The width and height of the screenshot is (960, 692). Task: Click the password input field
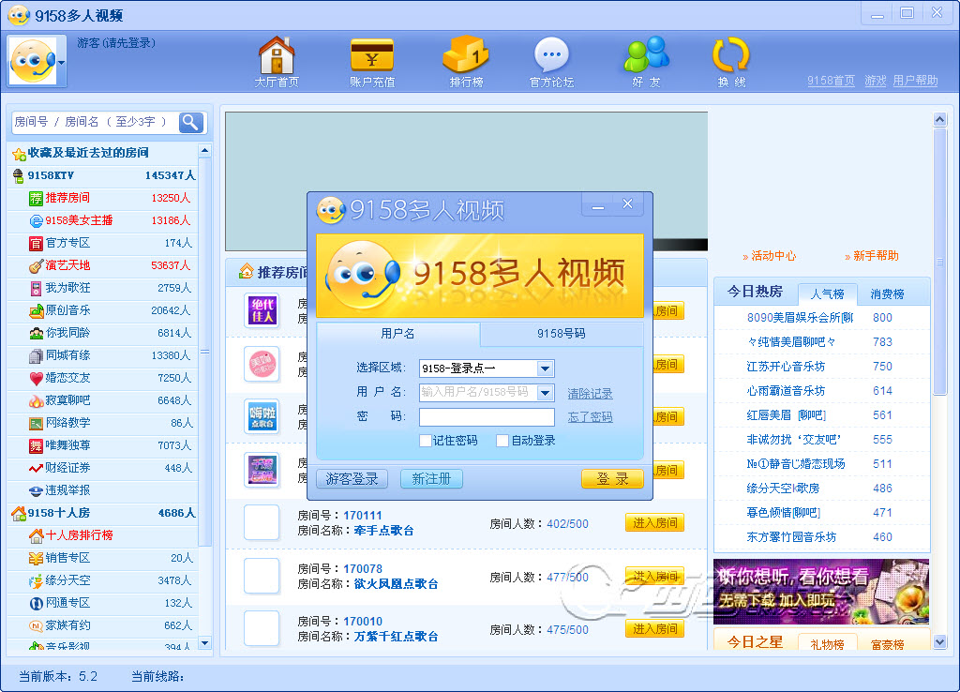point(487,417)
